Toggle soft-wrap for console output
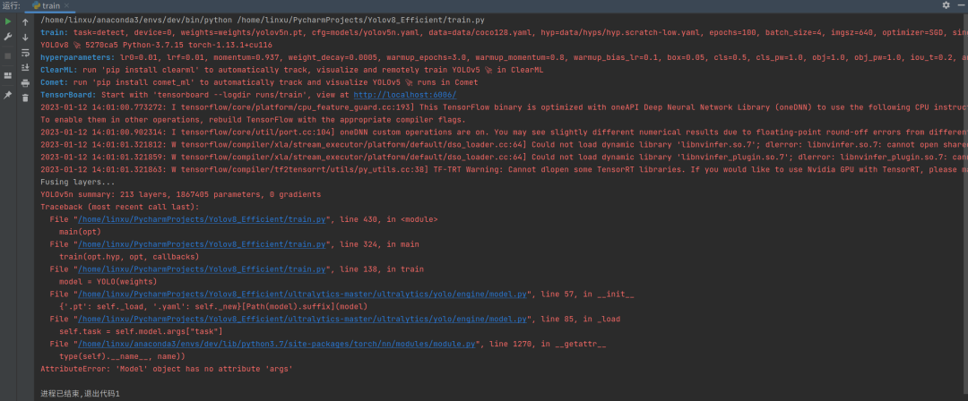This screenshot has height=401, width=968. point(25,52)
